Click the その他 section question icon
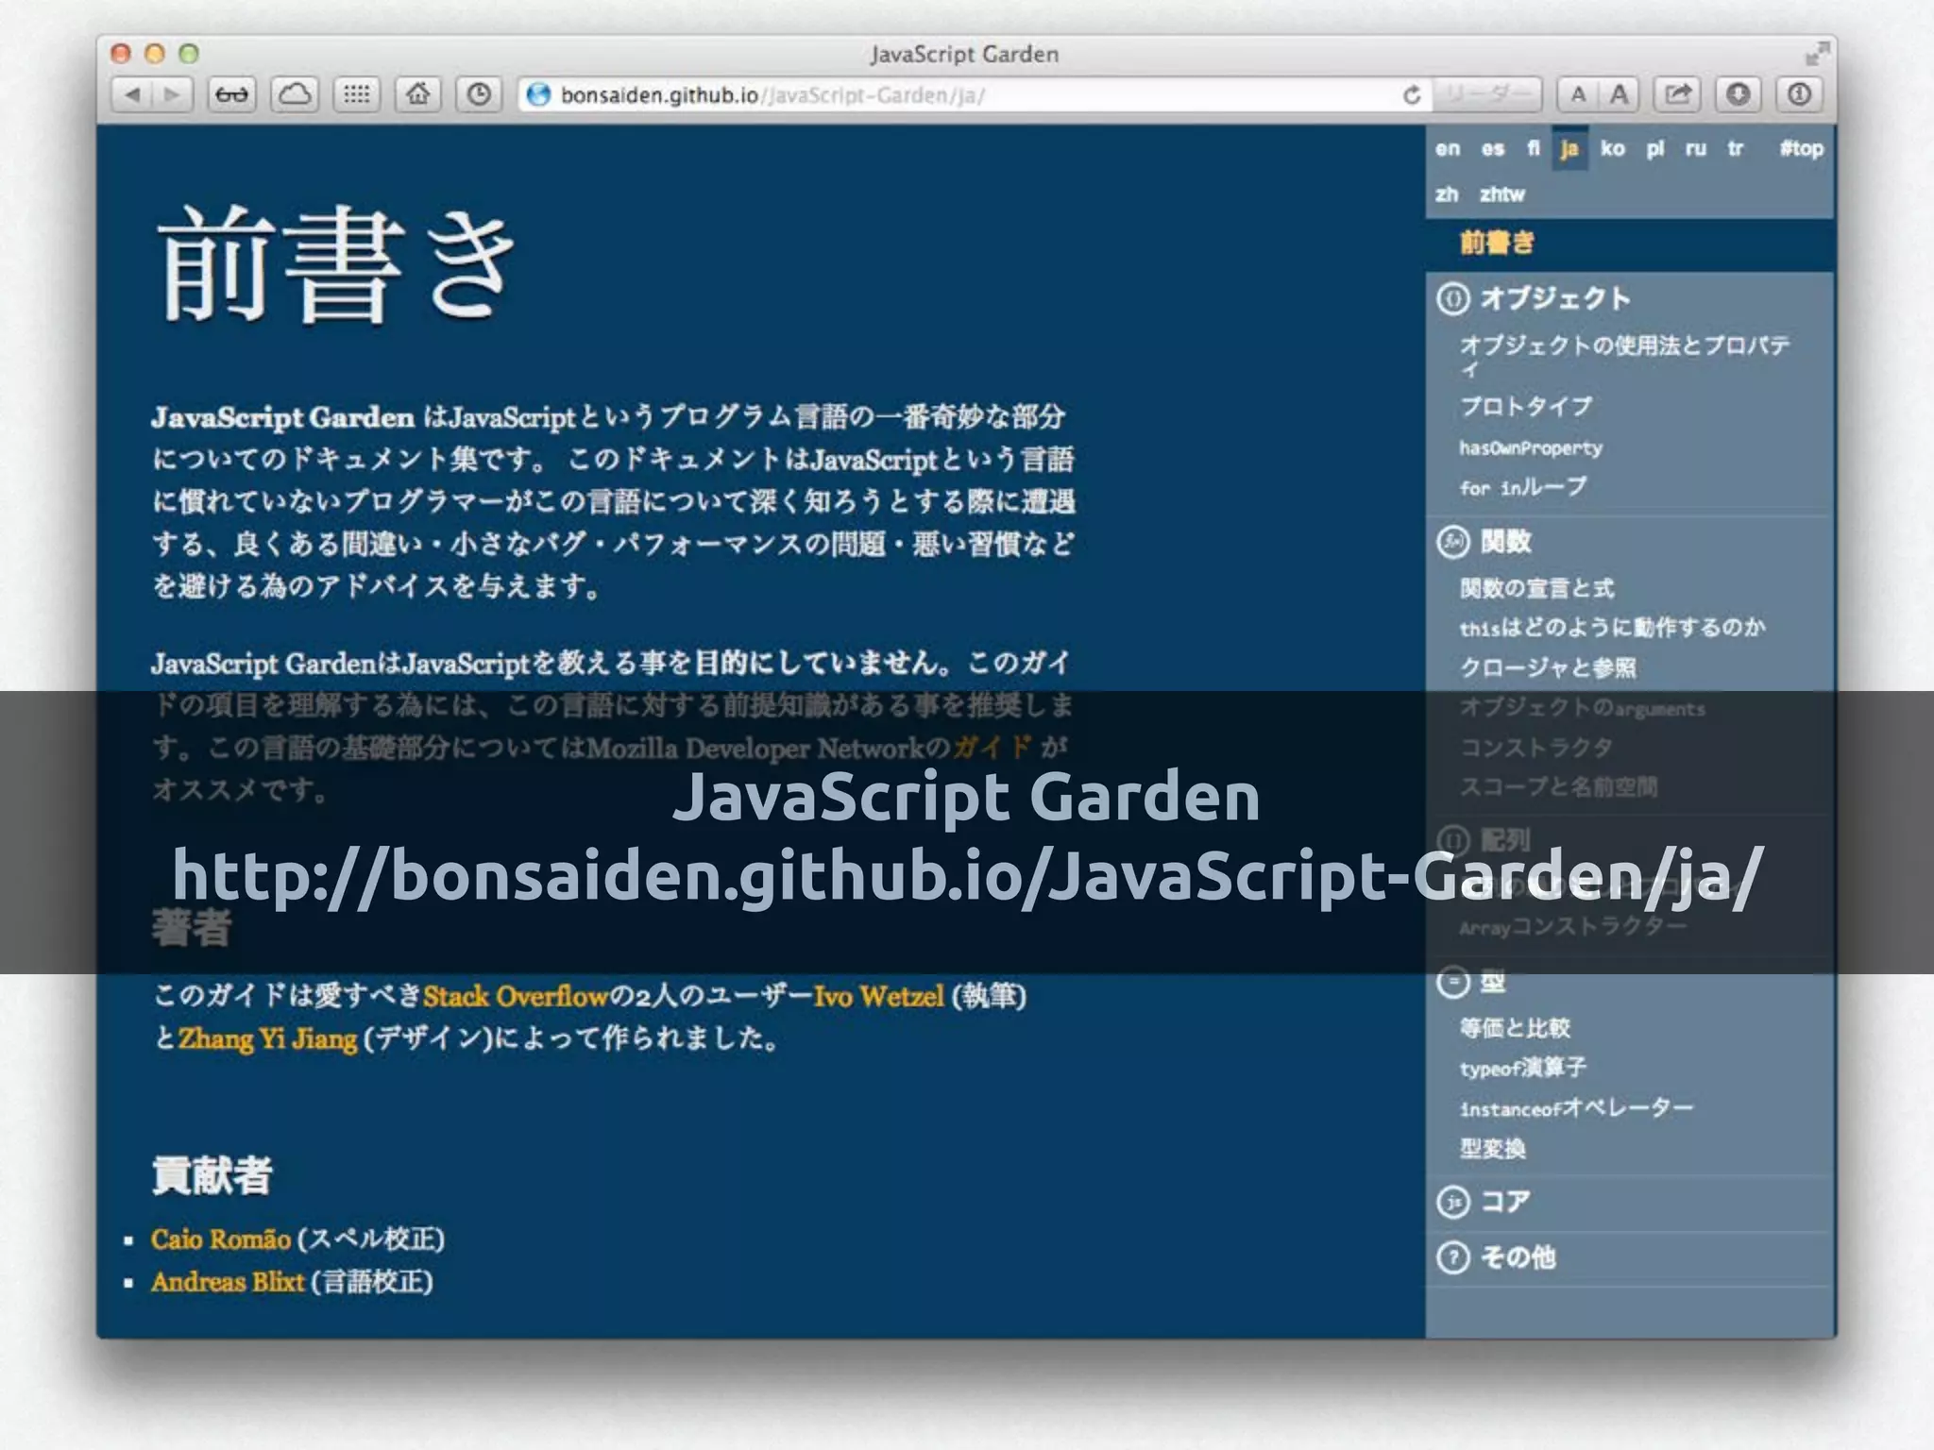The image size is (1934, 1450). [1453, 1257]
